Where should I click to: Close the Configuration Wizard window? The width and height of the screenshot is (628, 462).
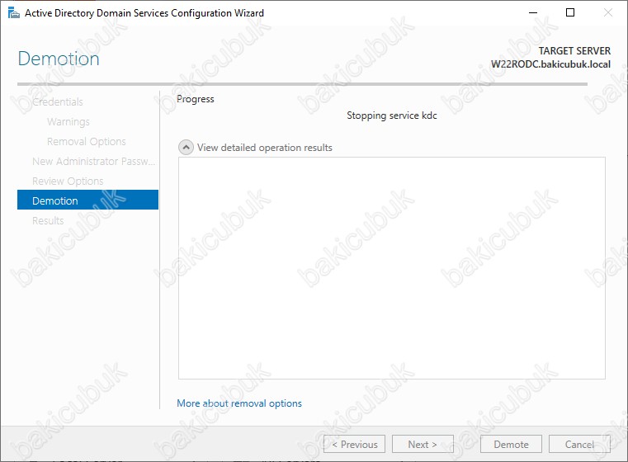(607, 13)
